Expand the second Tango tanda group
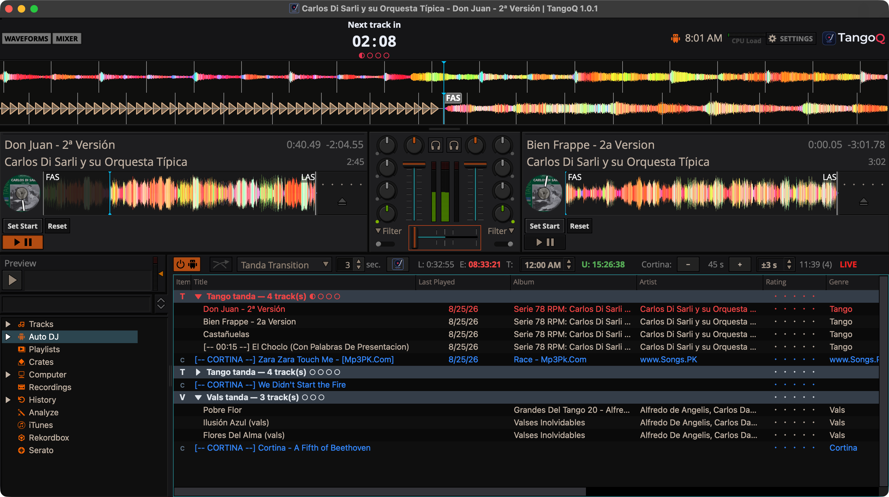 [x=198, y=372]
